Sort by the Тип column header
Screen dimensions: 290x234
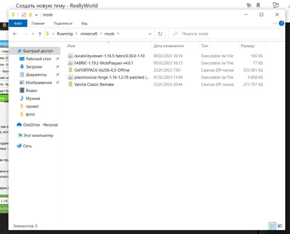pyautogui.click(x=205, y=46)
